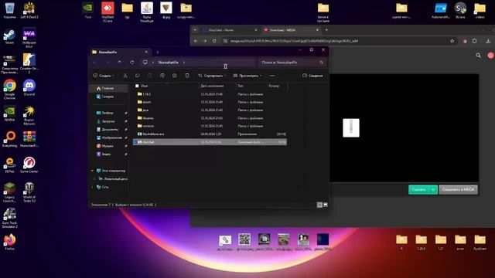Click the Cut scissors icon in Explorer toolbar

click(x=125, y=76)
